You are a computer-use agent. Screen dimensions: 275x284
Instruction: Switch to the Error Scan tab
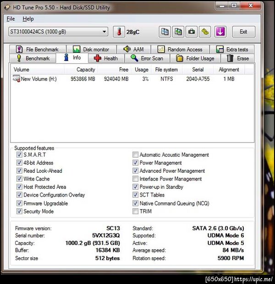(147, 58)
